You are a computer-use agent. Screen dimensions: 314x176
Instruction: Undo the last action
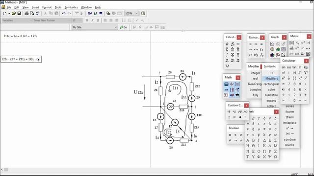pos(64,13)
